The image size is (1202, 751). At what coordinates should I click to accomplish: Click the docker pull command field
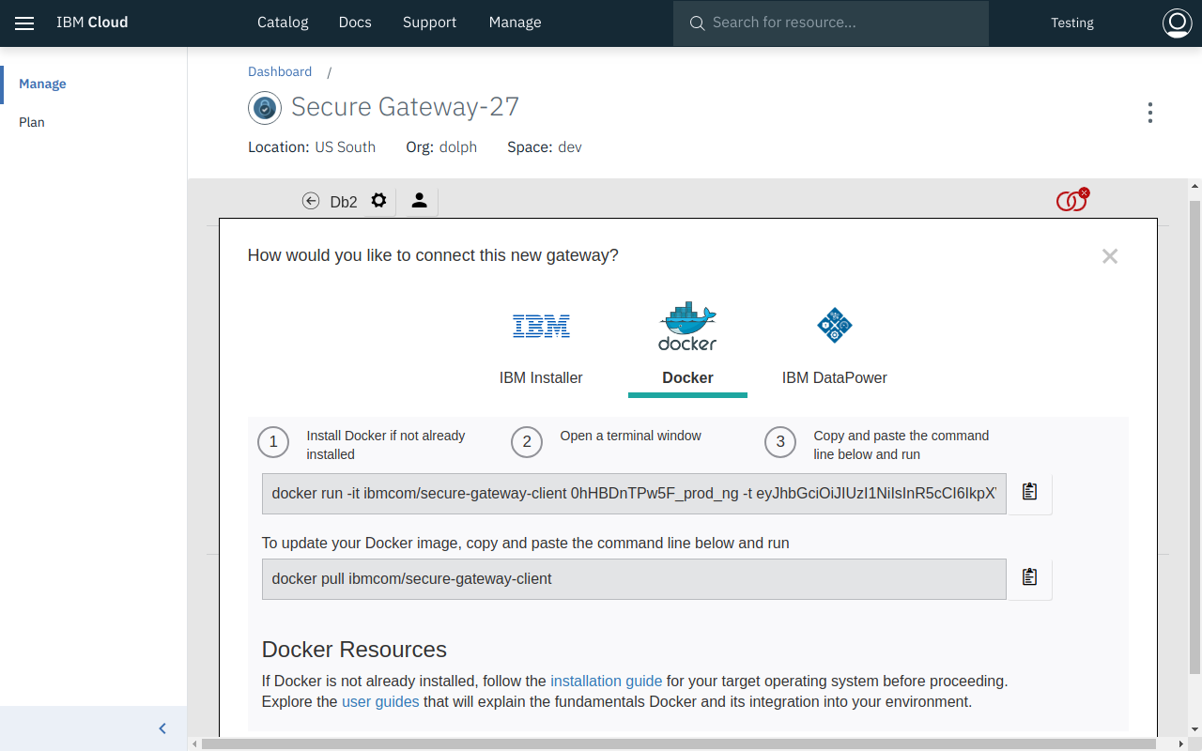point(634,579)
